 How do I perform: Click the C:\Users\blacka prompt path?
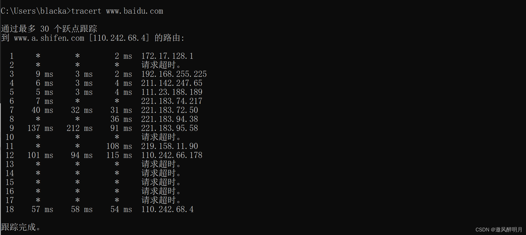point(34,11)
